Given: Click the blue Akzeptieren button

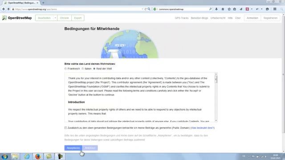Looking at the screenshot, I should [x=73, y=148].
